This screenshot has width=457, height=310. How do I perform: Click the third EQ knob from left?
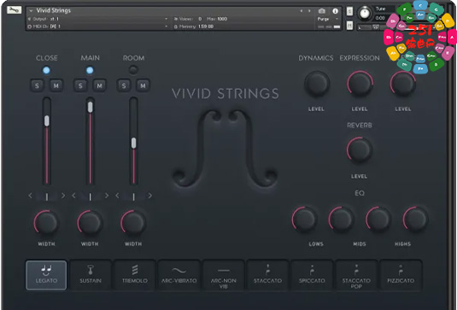click(378, 219)
